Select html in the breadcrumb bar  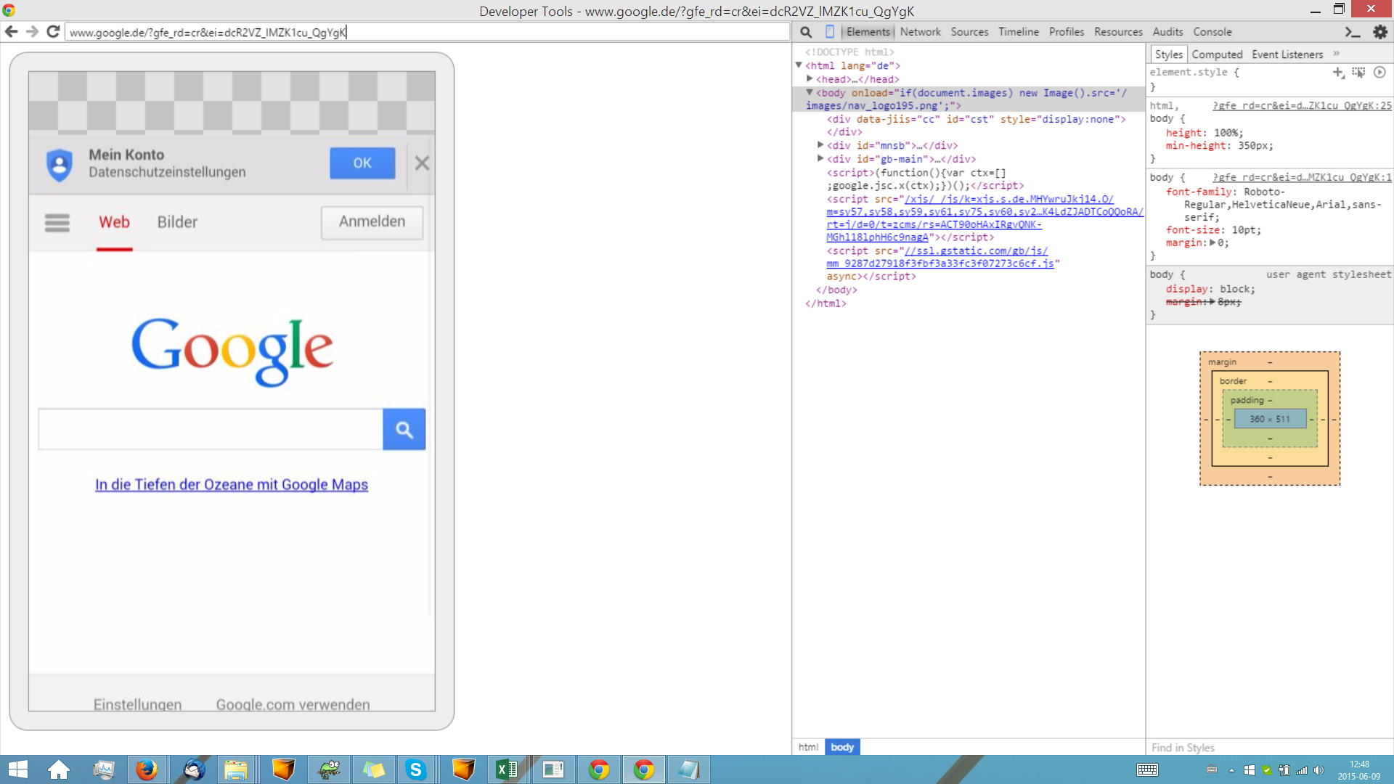[x=808, y=747]
